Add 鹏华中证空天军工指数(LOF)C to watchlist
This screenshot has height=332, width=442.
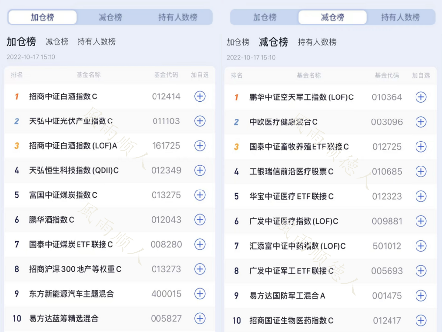421,97
